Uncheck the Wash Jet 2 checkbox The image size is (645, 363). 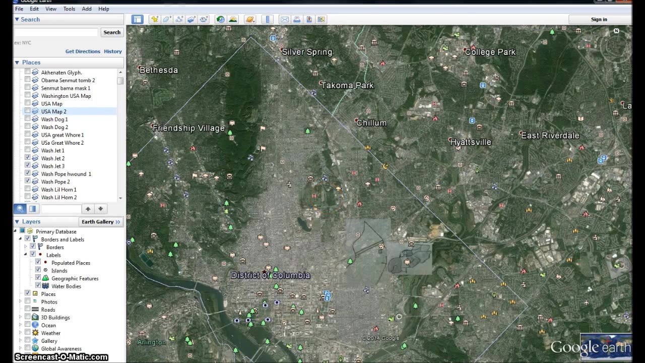coord(28,158)
